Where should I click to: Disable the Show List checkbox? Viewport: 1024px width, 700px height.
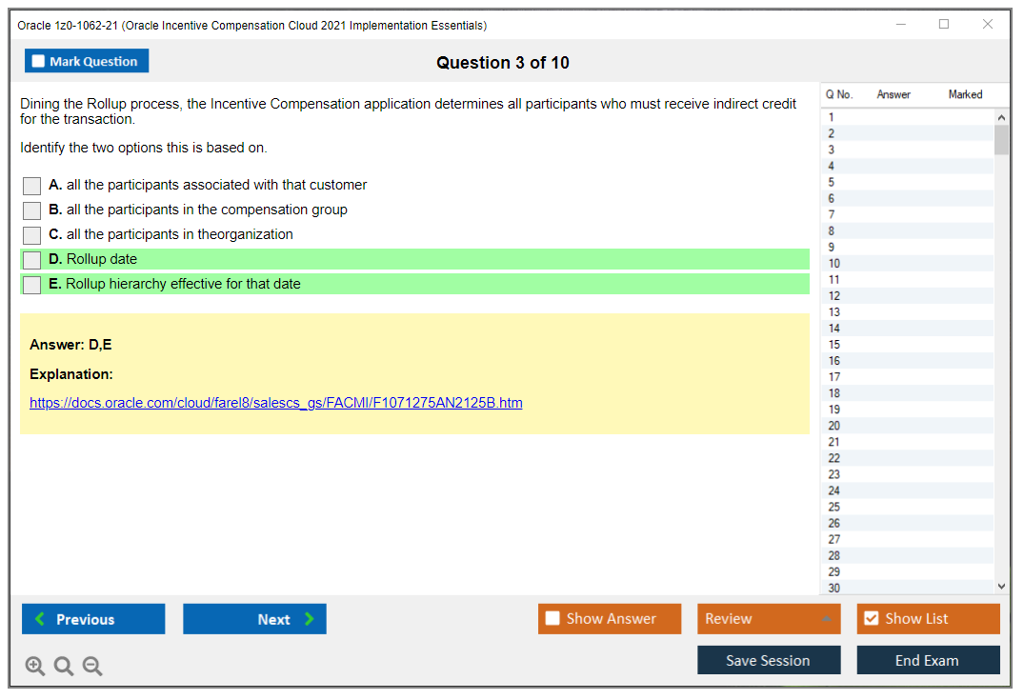point(871,618)
